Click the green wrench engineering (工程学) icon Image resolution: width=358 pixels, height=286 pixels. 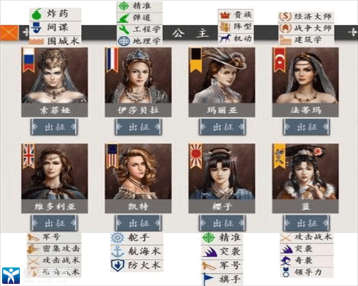pos(124,29)
